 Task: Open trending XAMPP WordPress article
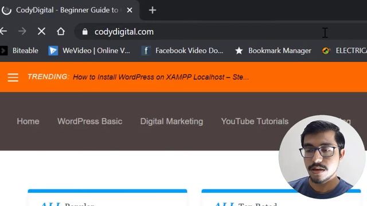[x=161, y=77]
